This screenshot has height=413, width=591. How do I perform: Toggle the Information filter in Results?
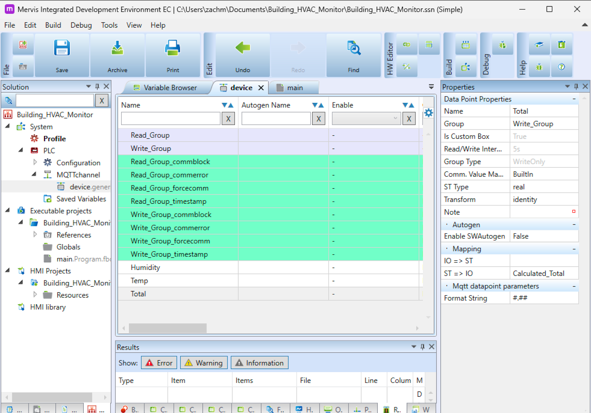pos(260,363)
